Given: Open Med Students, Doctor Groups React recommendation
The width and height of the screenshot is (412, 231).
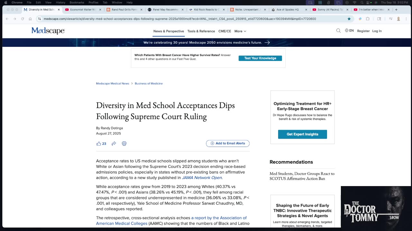Looking at the screenshot, I should coord(302,176).
